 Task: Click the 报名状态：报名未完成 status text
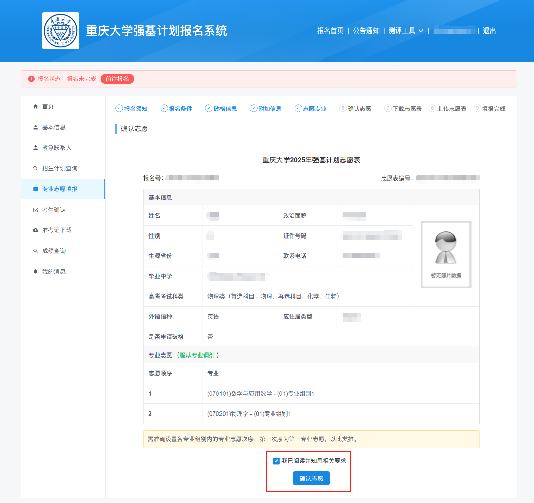(67, 79)
